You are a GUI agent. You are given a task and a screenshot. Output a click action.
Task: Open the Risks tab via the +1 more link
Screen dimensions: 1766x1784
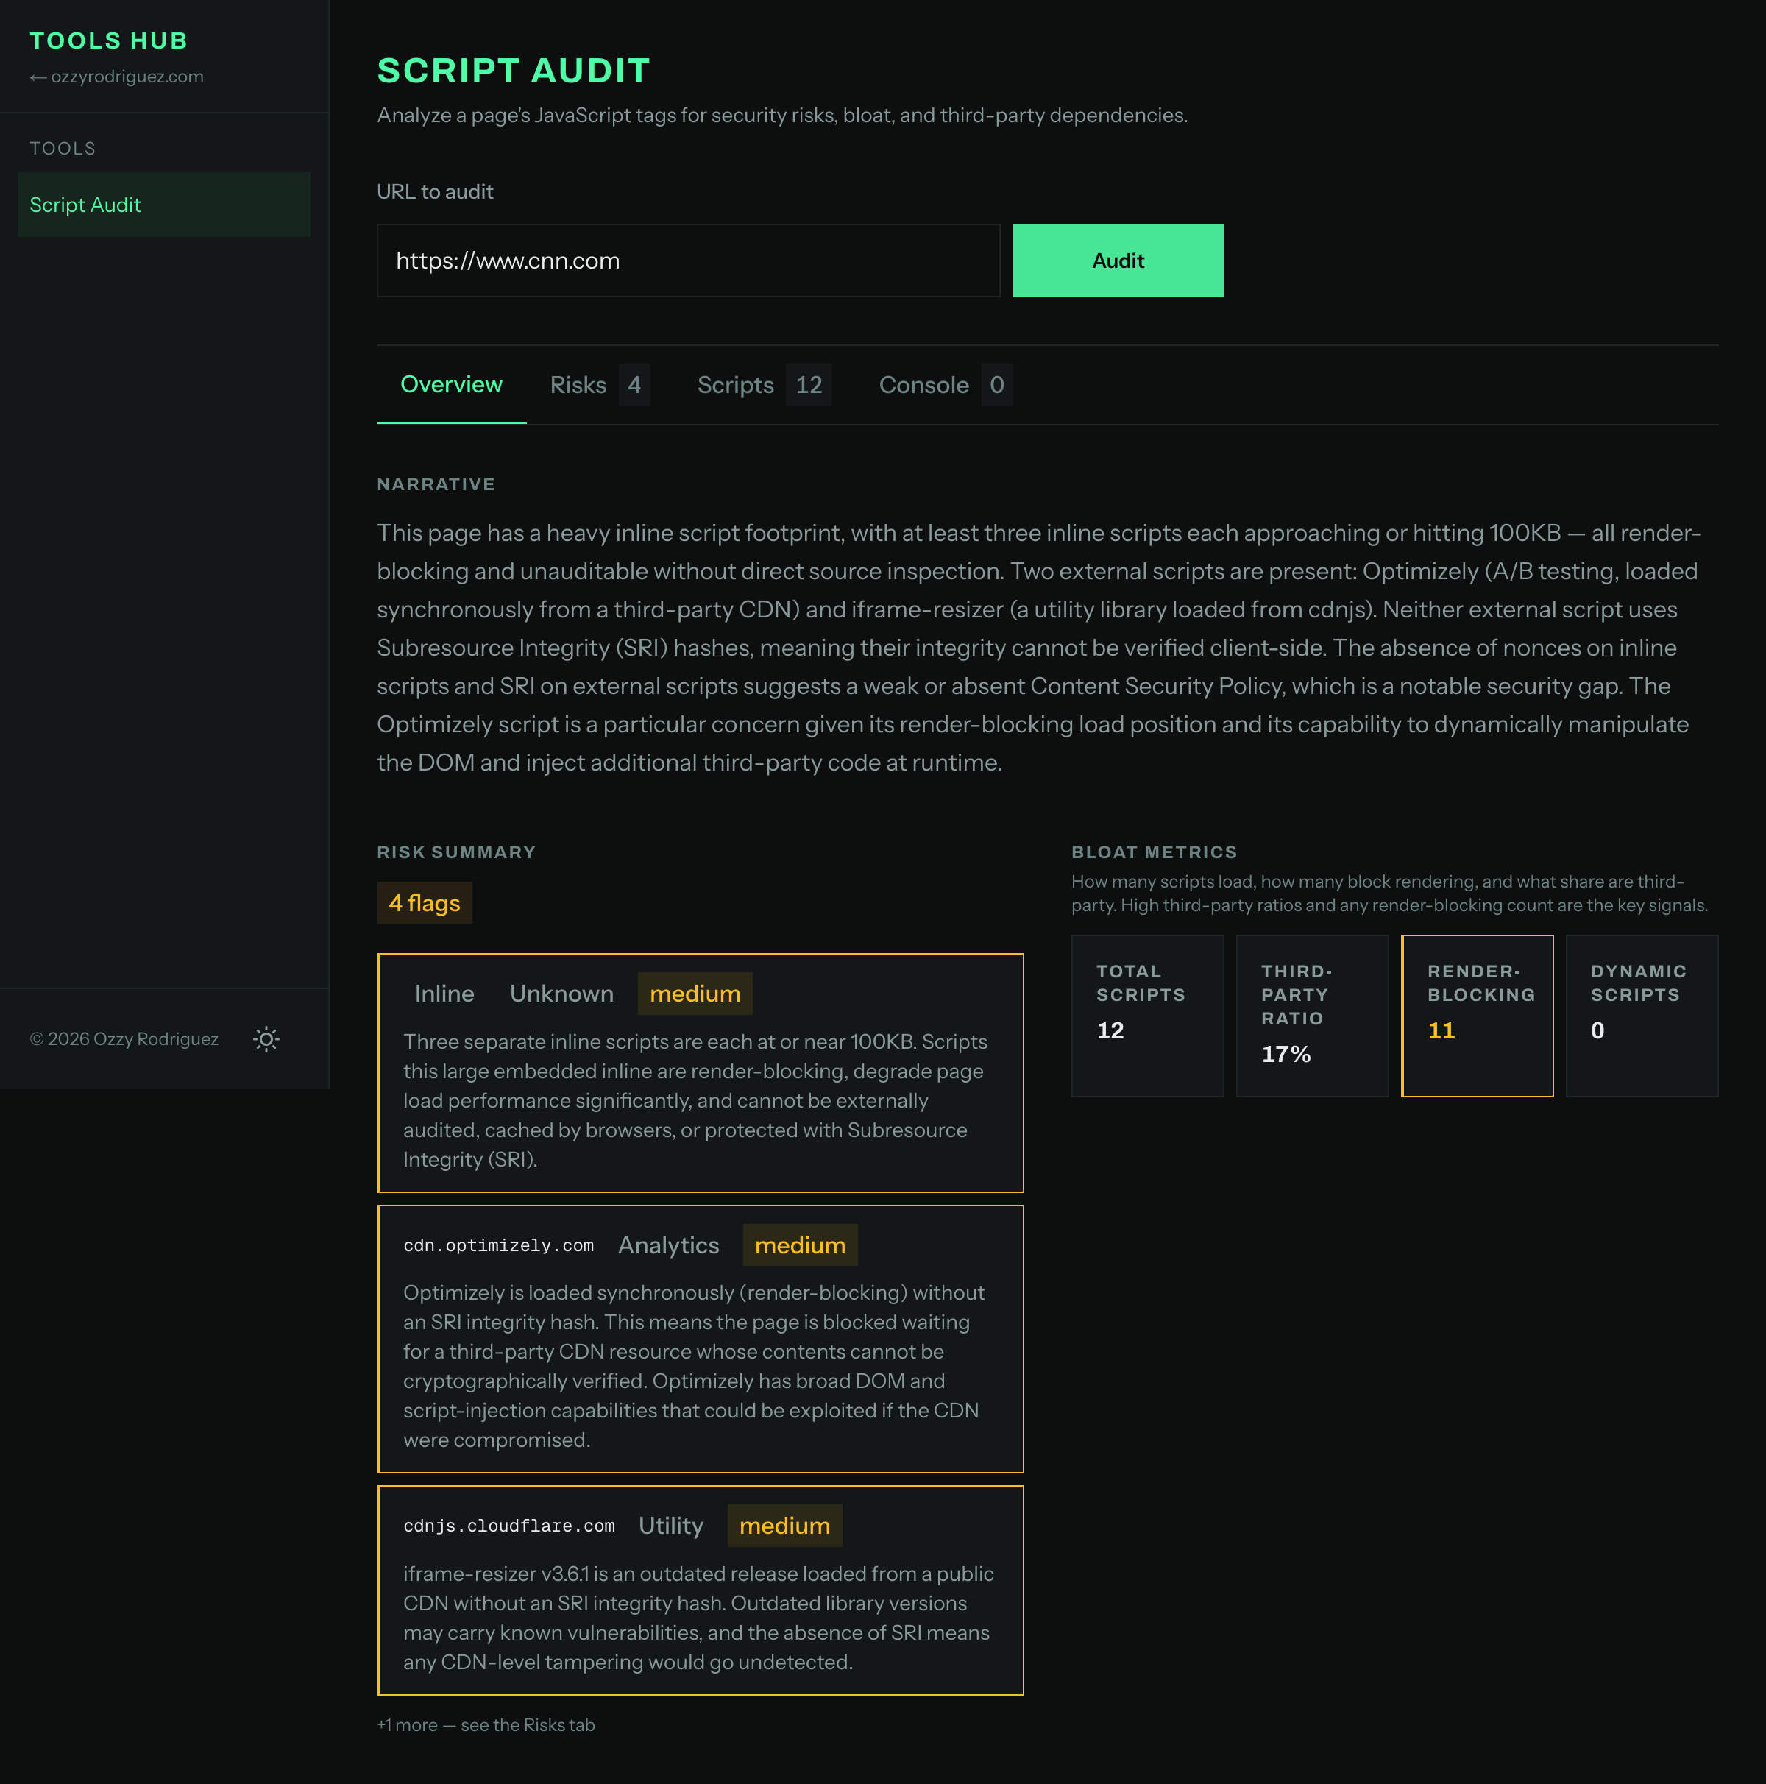(x=486, y=1725)
